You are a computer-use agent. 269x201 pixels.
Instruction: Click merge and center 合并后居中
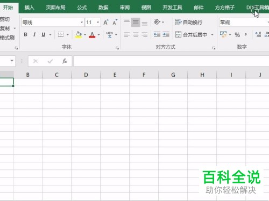(191, 34)
